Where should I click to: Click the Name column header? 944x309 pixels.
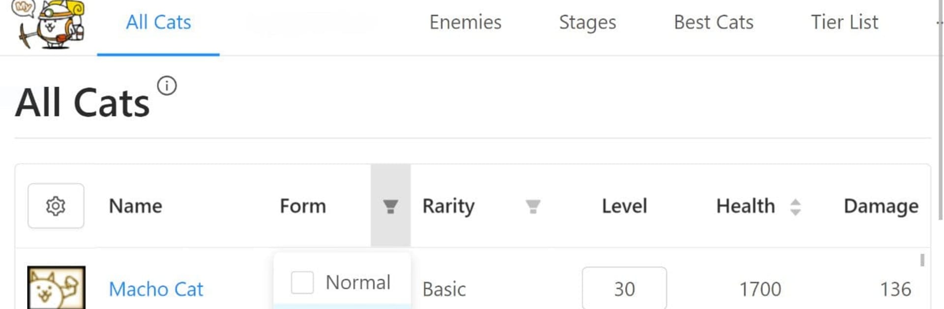click(136, 206)
